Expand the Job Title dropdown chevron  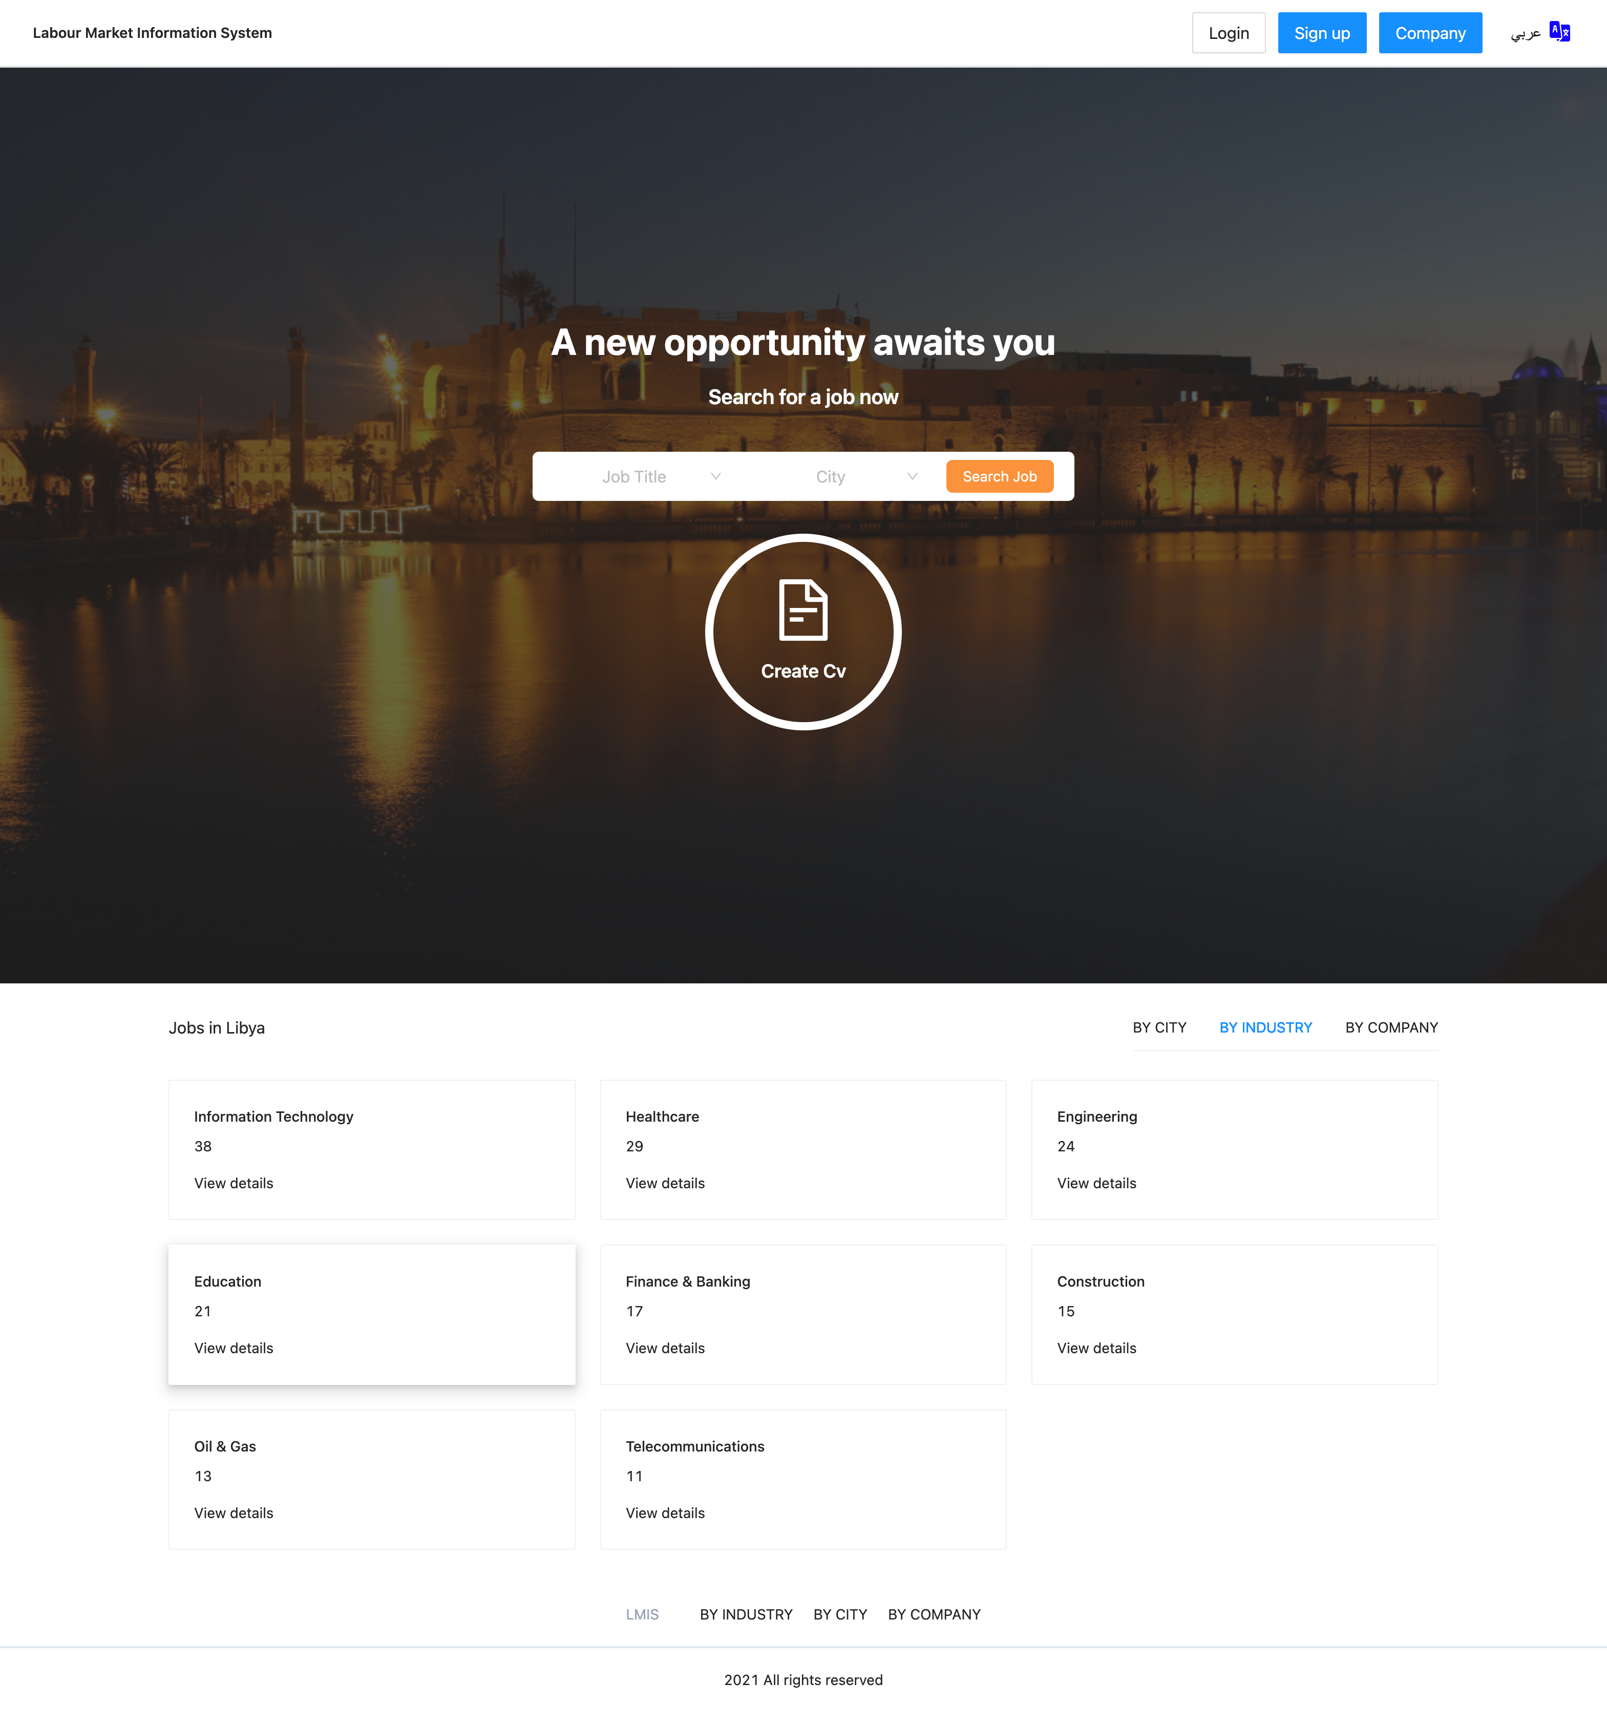[x=715, y=476]
